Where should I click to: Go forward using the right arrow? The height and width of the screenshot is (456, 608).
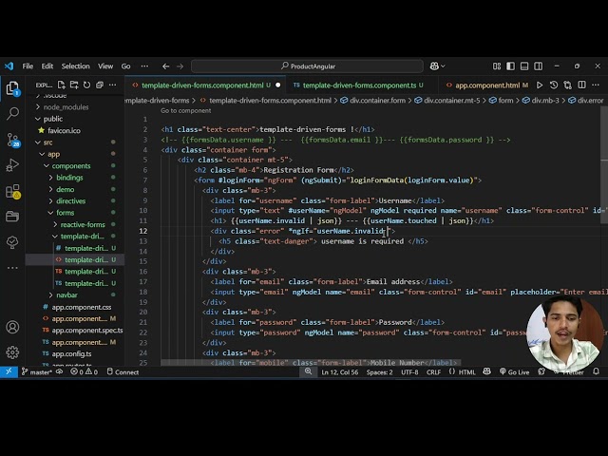[180, 66]
